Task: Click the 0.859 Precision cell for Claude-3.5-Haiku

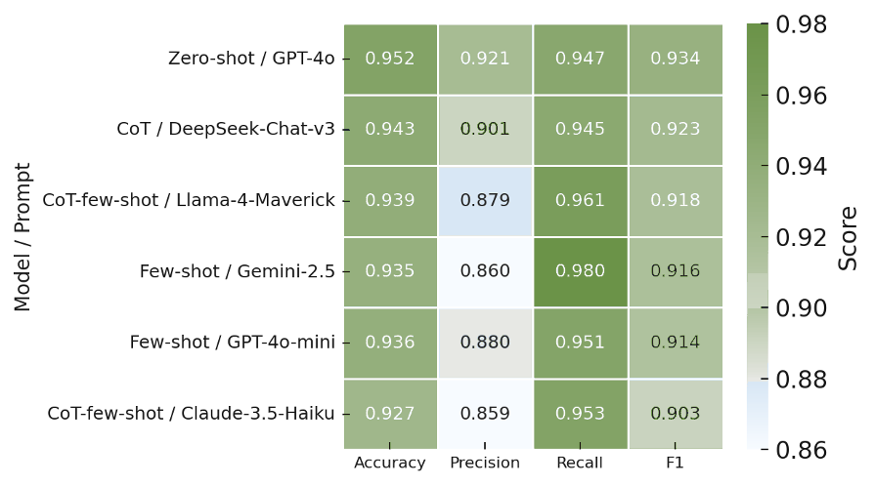Action: pos(485,414)
